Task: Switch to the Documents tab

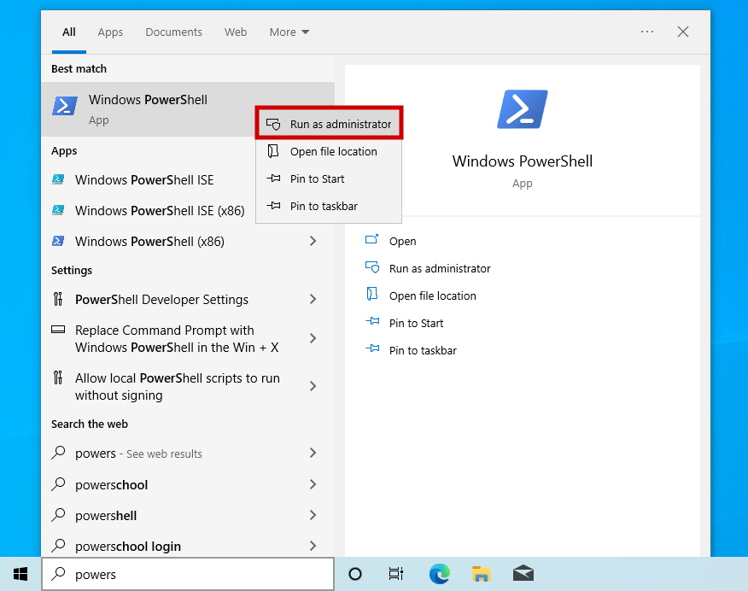Action: coord(173,32)
